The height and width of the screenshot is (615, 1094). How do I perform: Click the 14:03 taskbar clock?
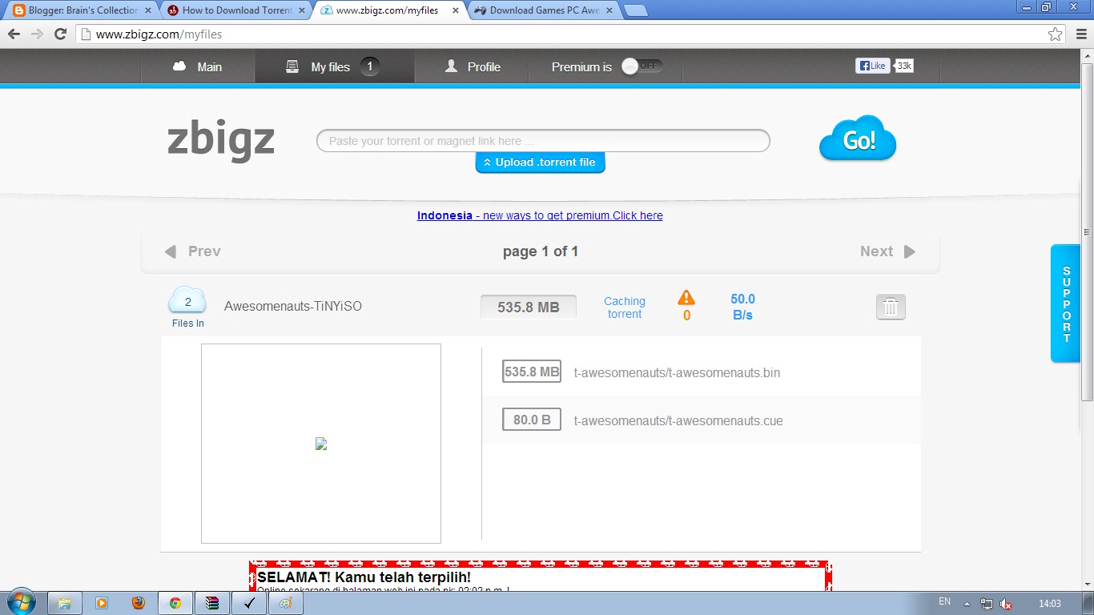pyautogui.click(x=1050, y=604)
